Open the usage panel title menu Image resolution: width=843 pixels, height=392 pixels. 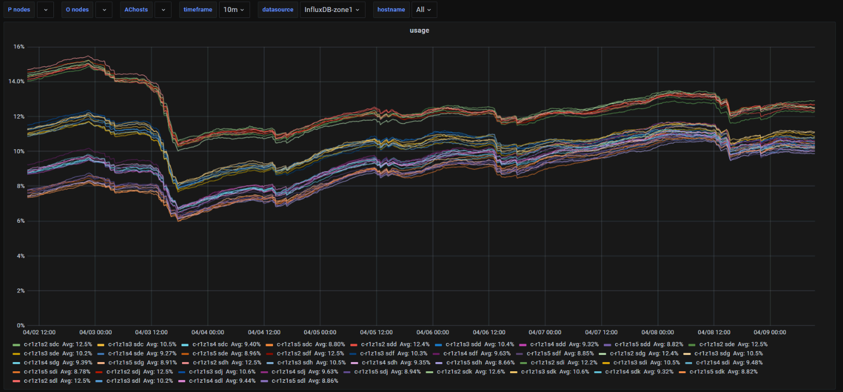tap(419, 30)
